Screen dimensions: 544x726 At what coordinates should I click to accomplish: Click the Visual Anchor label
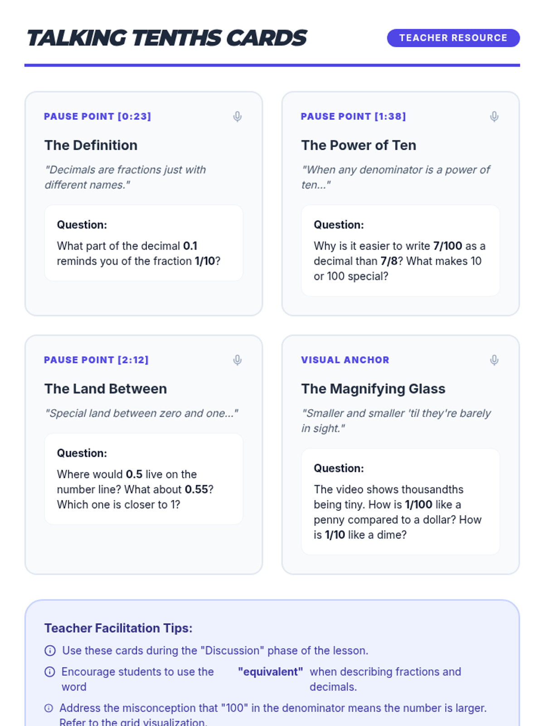coord(345,360)
